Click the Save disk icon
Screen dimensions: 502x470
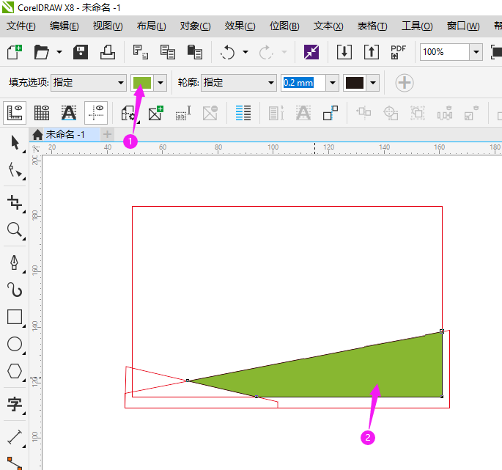(81, 52)
